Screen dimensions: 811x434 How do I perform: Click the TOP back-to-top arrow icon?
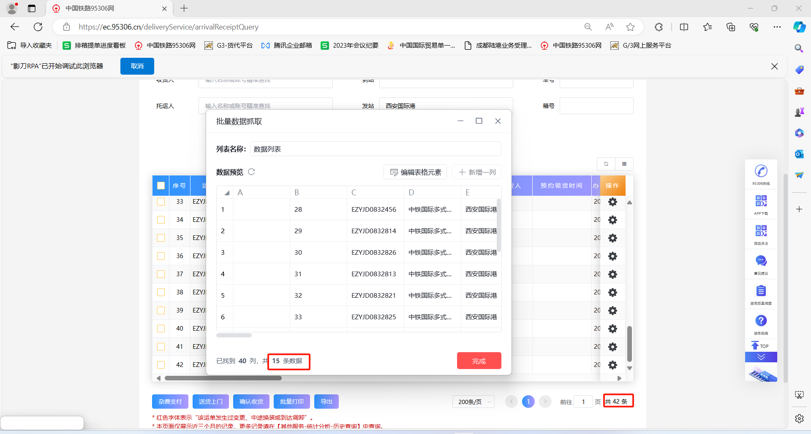760,346
